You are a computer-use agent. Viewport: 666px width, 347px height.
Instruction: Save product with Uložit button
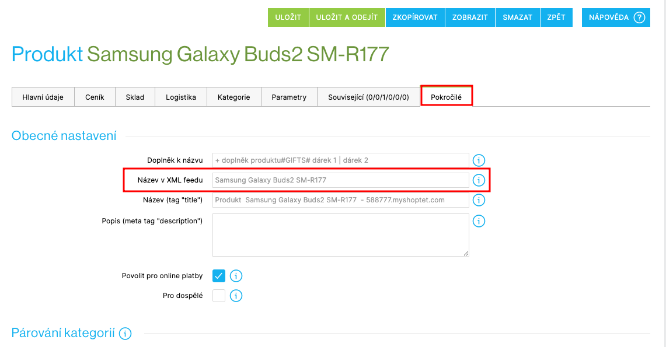tap(288, 17)
